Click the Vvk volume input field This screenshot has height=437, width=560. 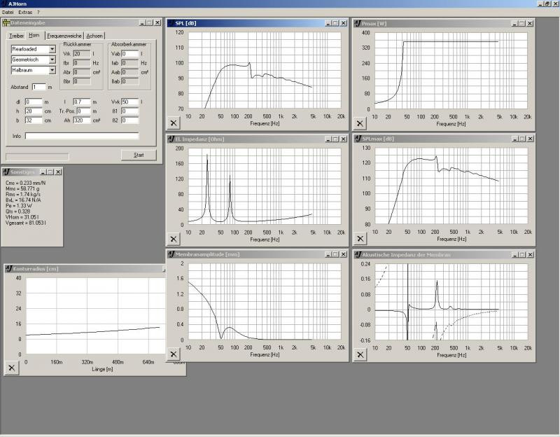pyautogui.click(x=129, y=102)
